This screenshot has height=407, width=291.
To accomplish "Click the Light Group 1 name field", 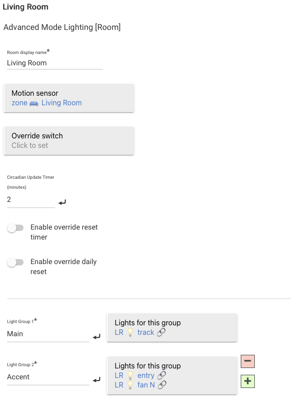I will pos(48,334).
